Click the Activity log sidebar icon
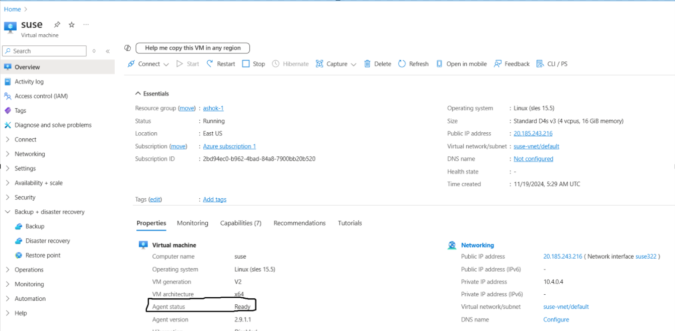The image size is (675, 331). tap(8, 81)
